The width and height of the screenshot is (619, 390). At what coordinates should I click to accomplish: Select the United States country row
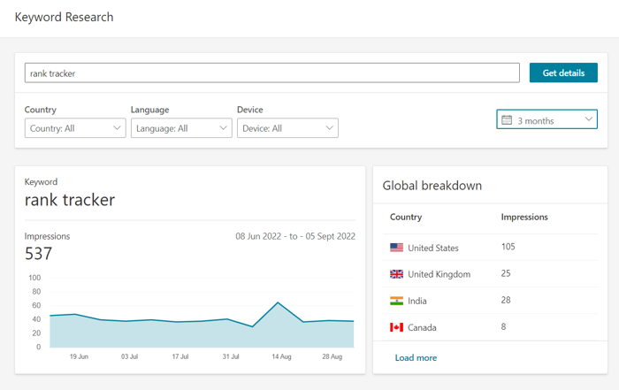(x=433, y=248)
